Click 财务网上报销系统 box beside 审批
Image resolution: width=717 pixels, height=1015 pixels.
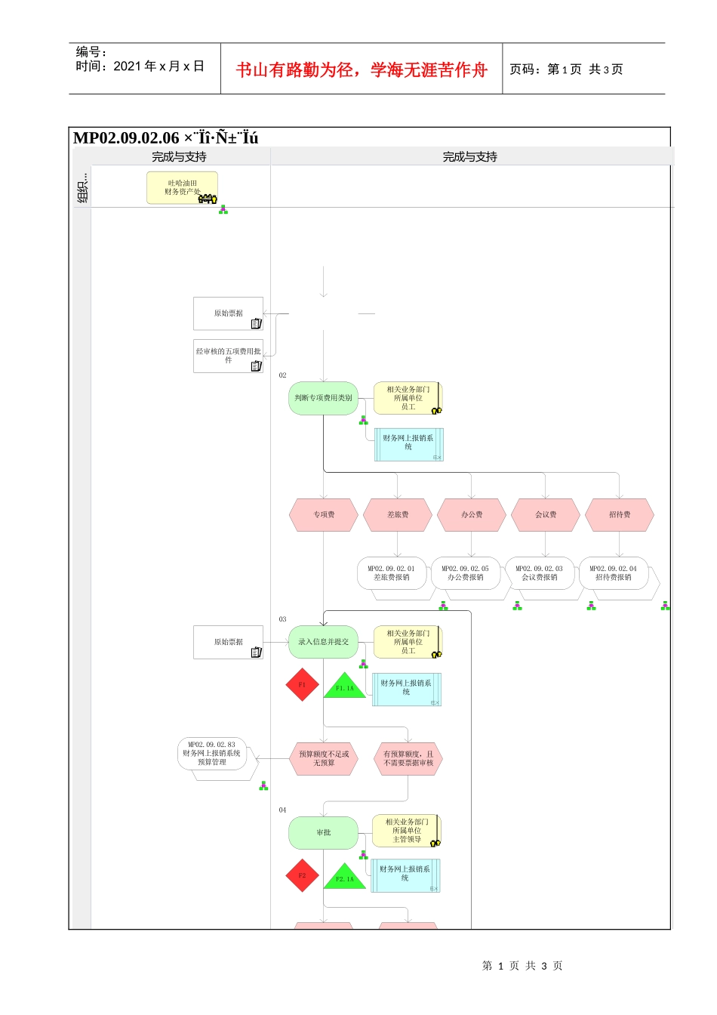coord(405,875)
